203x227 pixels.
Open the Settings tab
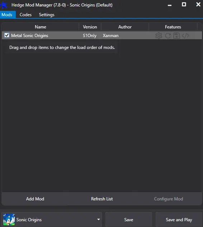47,15
